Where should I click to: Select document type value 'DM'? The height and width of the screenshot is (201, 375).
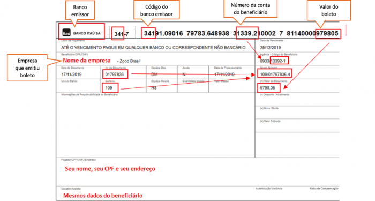point(154,75)
